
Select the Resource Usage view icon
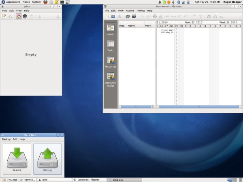(110, 78)
